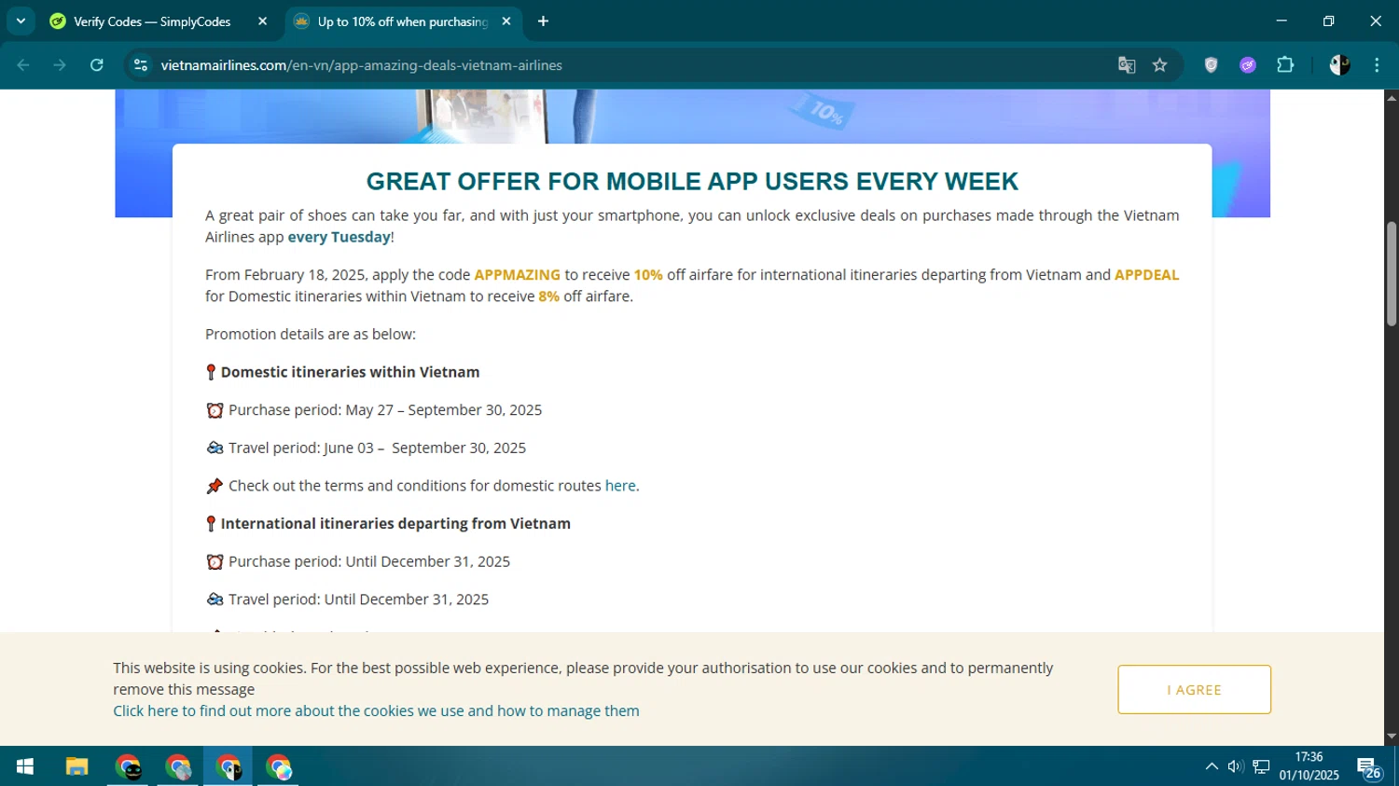The width and height of the screenshot is (1399, 786).
Task: Click 'International itineraries departing from Vietnam' heading
Action: 395,524
